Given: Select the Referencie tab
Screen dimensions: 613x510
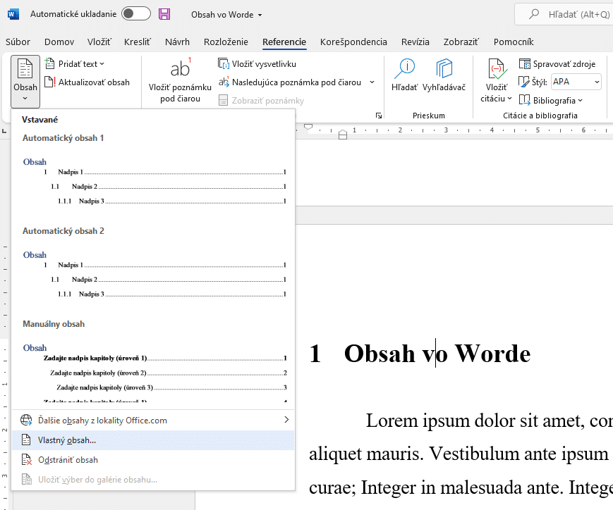Looking at the screenshot, I should click(x=284, y=42).
